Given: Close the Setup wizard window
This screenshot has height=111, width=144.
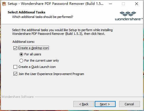Looking at the screenshot, I should point(137,4).
